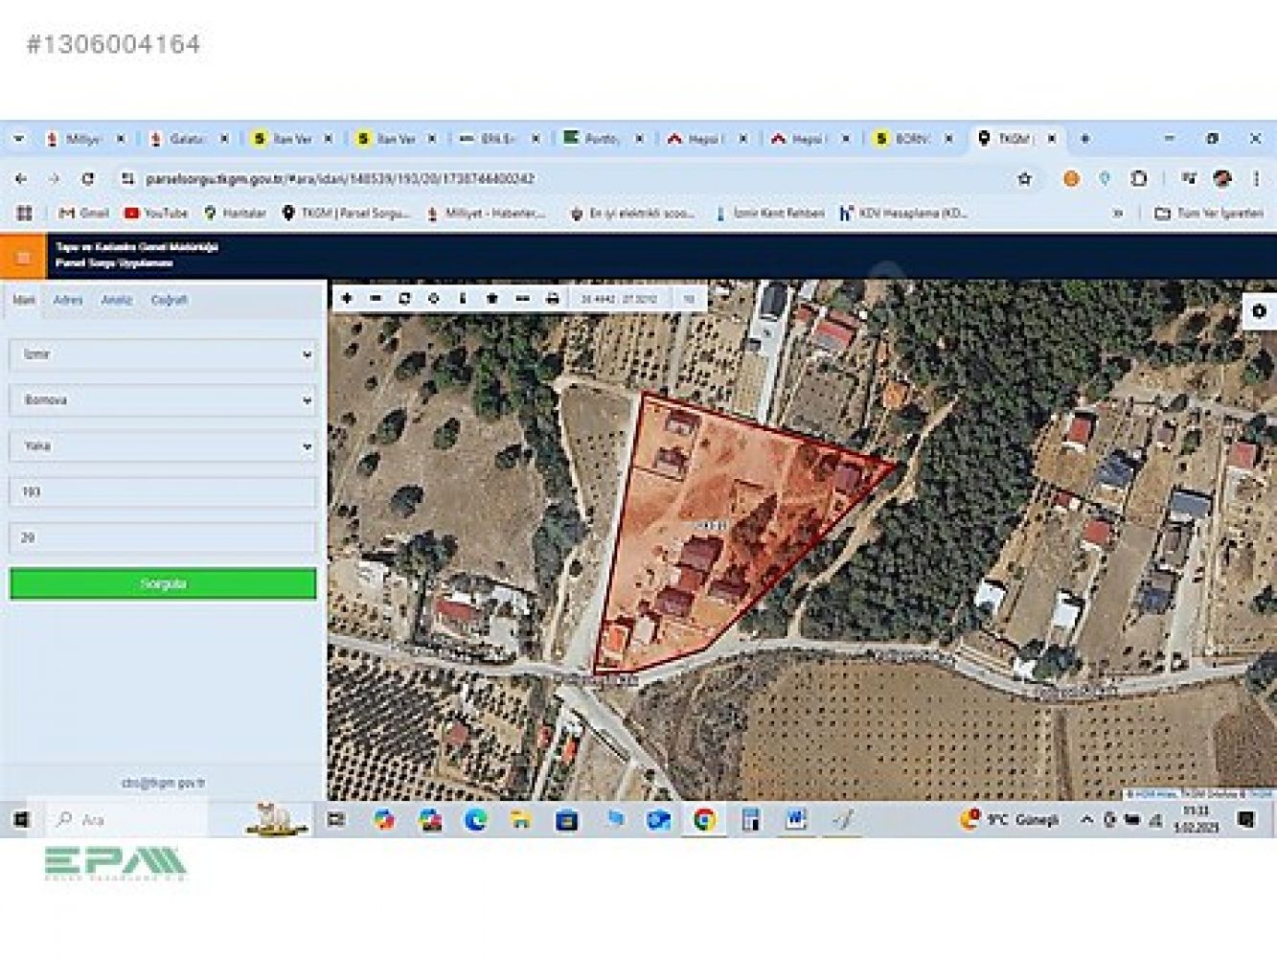Image resolution: width=1277 pixels, height=958 pixels.
Task: Click the ada number field containing 193
Action: pyautogui.click(x=163, y=491)
